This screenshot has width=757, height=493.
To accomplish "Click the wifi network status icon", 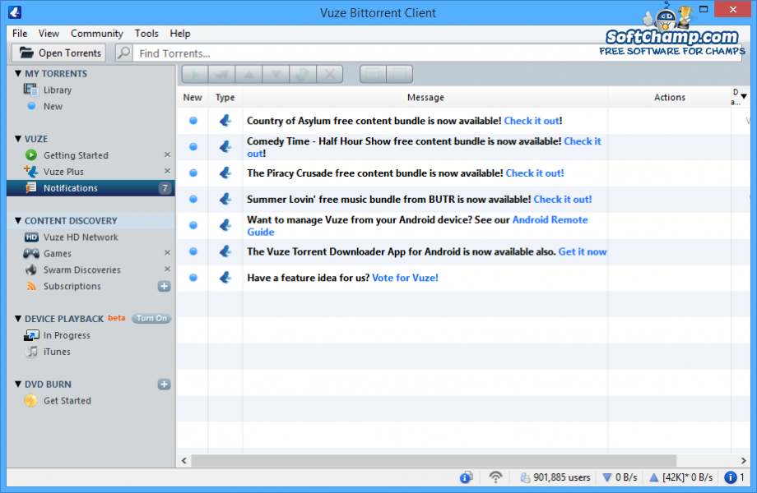I will (x=495, y=477).
